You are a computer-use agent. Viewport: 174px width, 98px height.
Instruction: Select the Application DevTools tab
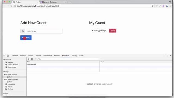66,56
